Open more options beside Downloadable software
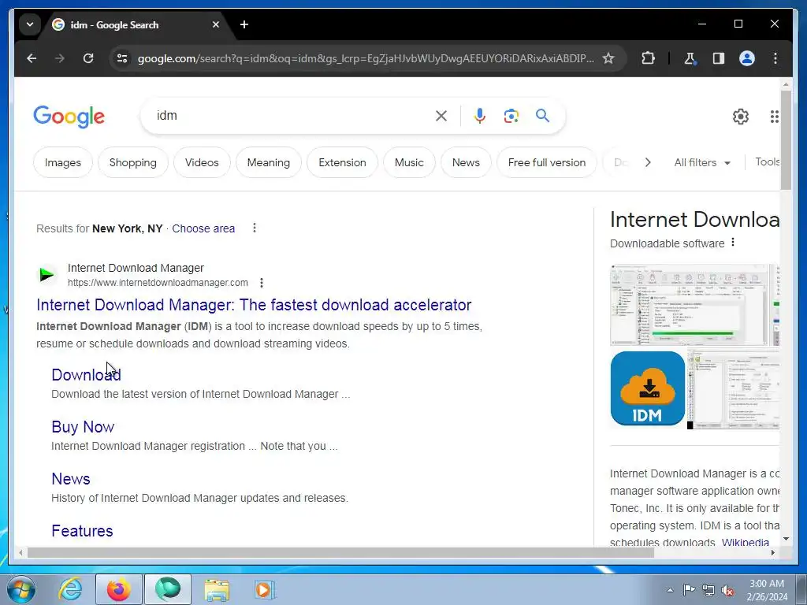Image resolution: width=807 pixels, height=605 pixels. [733, 243]
